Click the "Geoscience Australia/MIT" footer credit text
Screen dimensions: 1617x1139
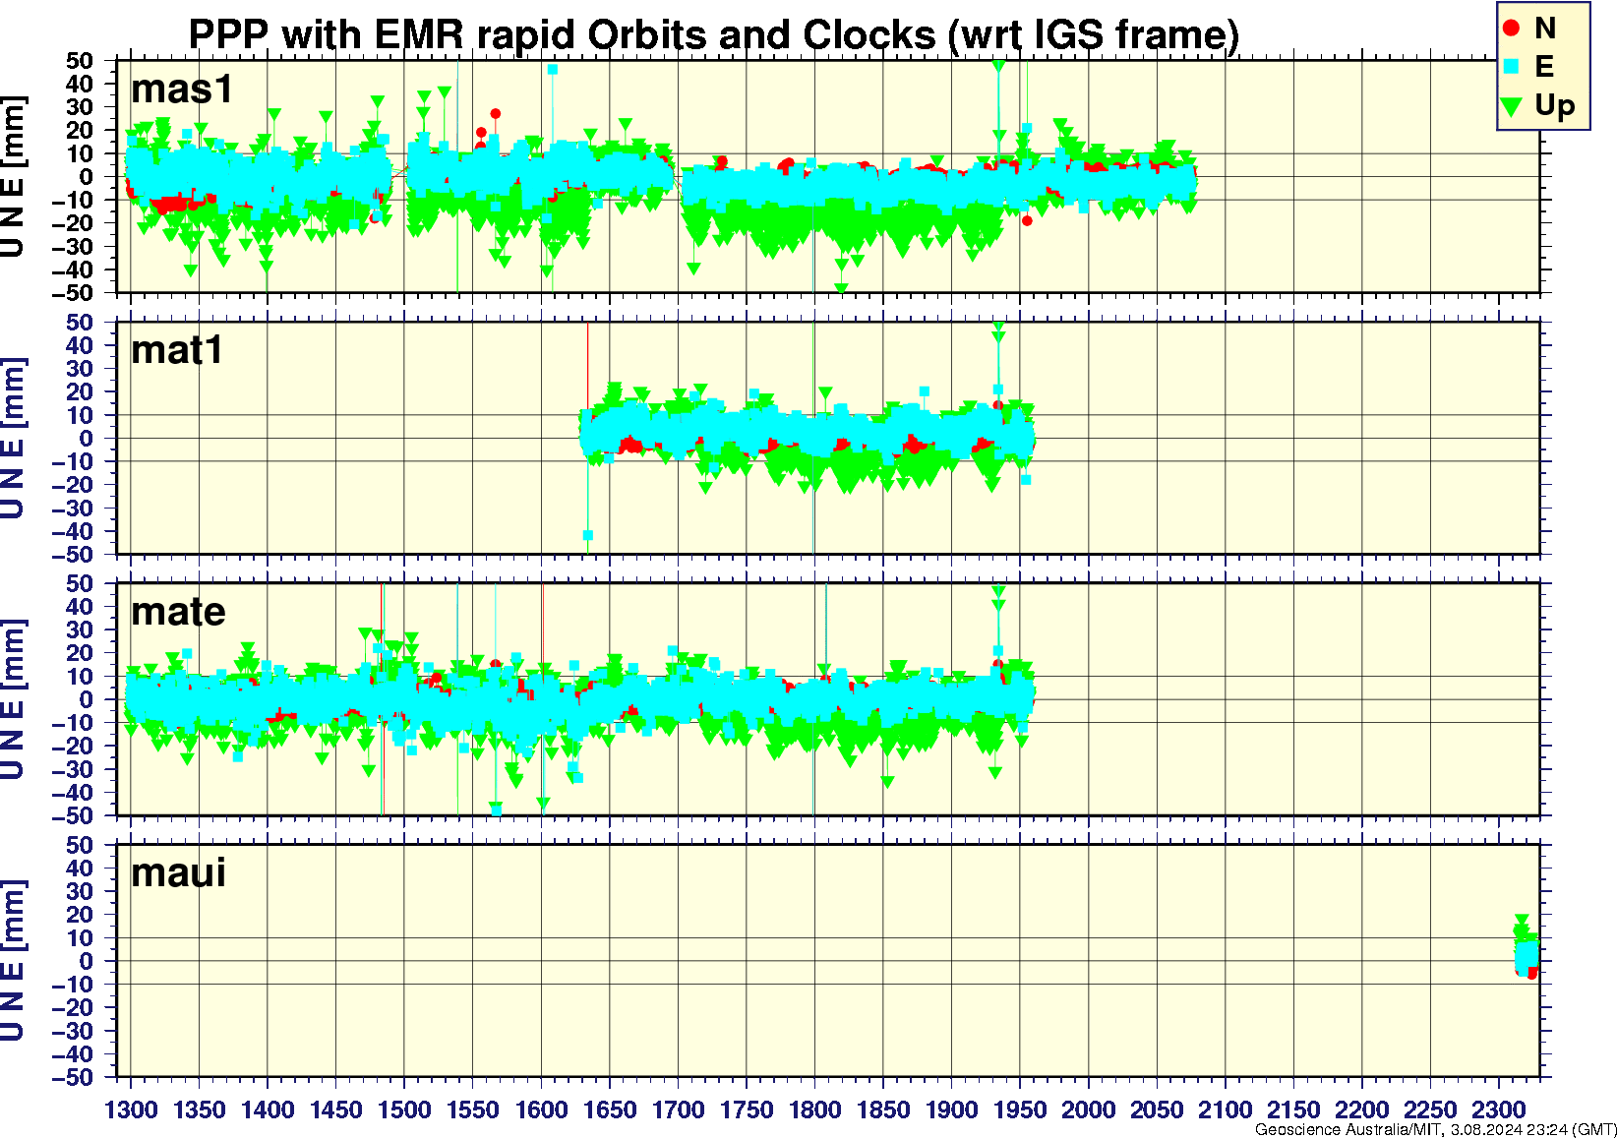tap(1347, 1130)
